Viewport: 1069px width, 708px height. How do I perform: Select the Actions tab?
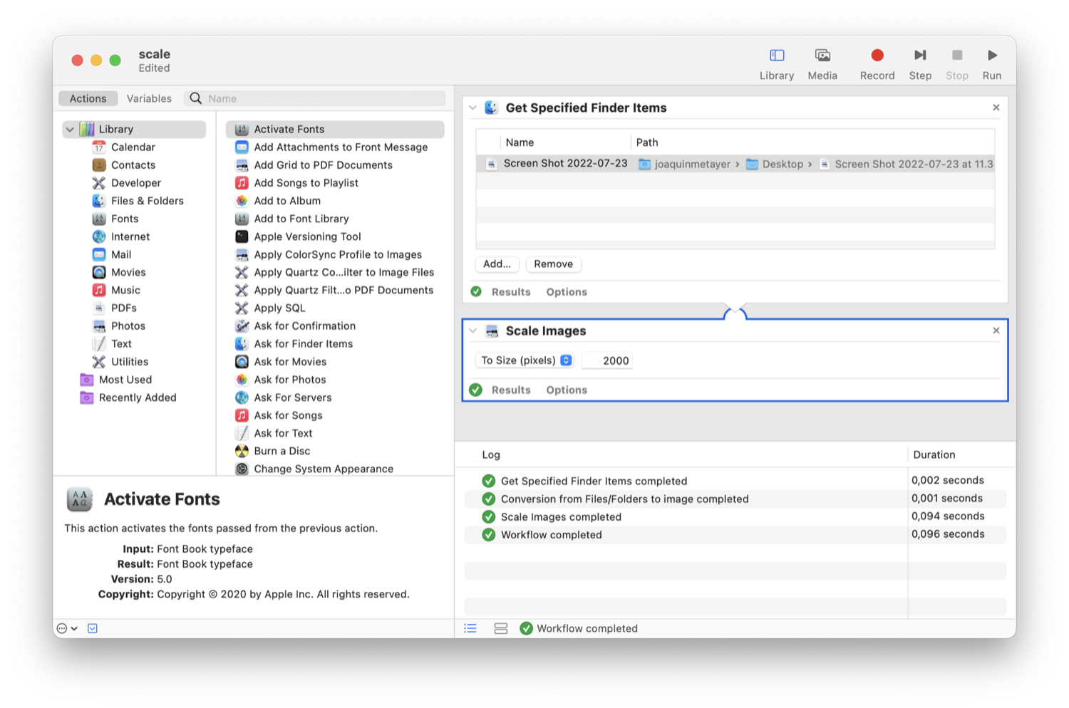point(88,98)
